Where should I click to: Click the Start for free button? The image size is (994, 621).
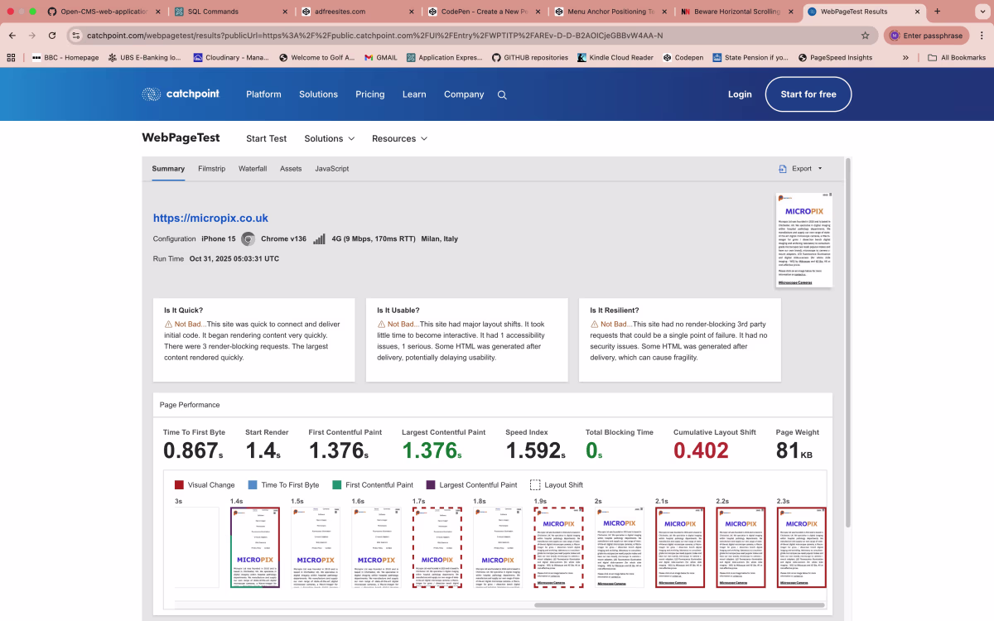click(808, 94)
